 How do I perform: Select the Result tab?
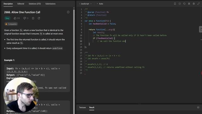click(x=92, y=107)
